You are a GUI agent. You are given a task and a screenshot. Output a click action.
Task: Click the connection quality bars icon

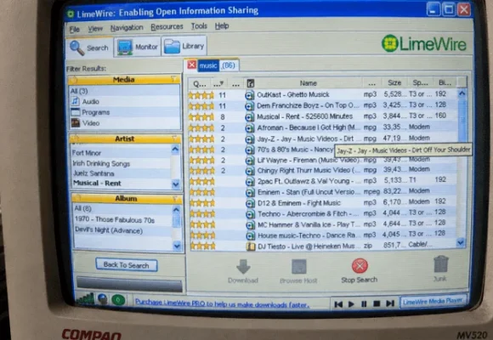pos(85,299)
